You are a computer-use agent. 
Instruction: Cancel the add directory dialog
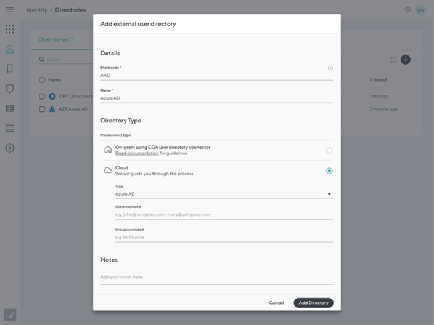coord(276,303)
